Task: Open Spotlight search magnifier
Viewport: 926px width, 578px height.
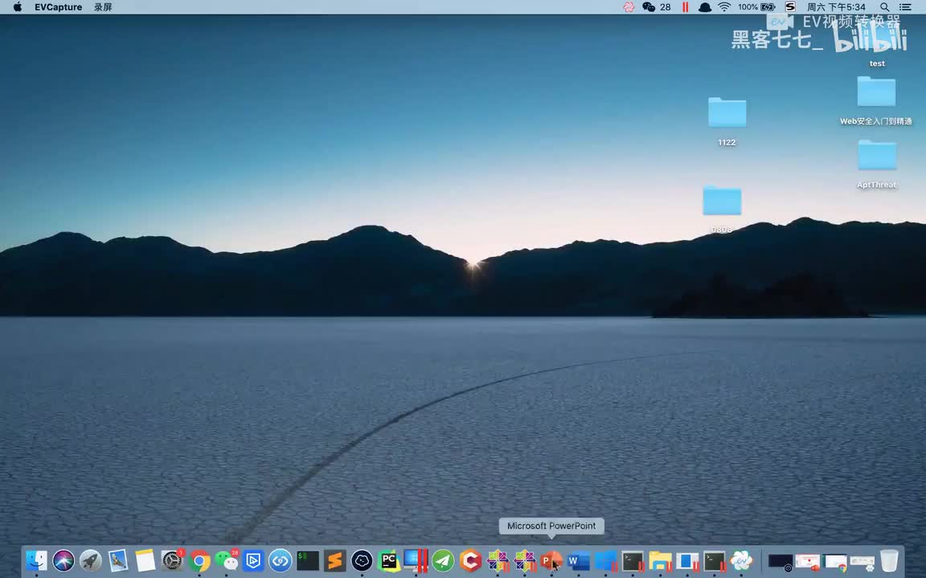Action: click(884, 7)
